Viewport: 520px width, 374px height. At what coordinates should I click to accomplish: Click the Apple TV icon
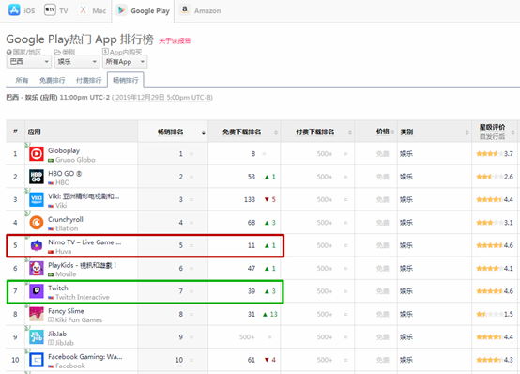[x=50, y=10]
